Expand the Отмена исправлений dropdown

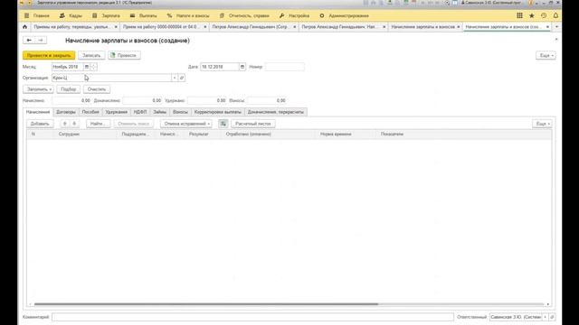(x=186, y=124)
